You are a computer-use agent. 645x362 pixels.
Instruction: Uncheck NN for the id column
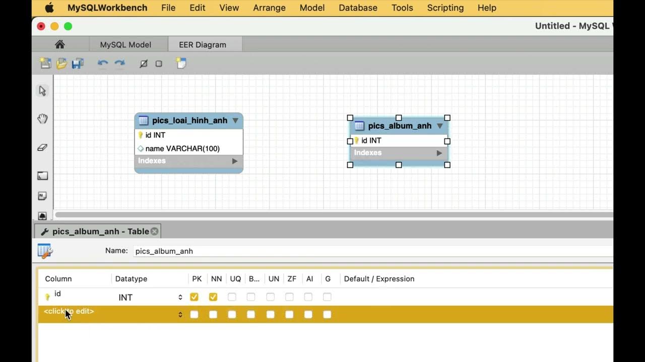point(213,297)
